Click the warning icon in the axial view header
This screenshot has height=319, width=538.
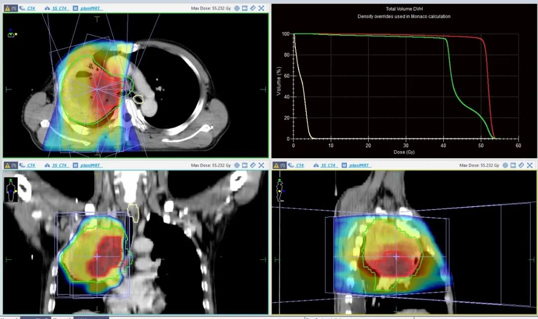[7, 8]
